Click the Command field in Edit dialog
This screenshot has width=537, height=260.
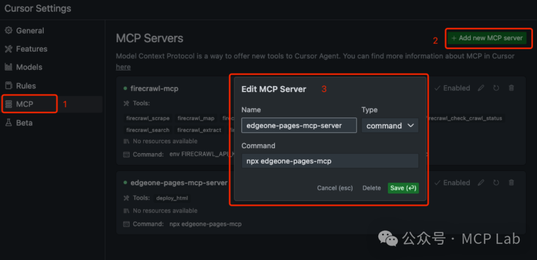330,161
